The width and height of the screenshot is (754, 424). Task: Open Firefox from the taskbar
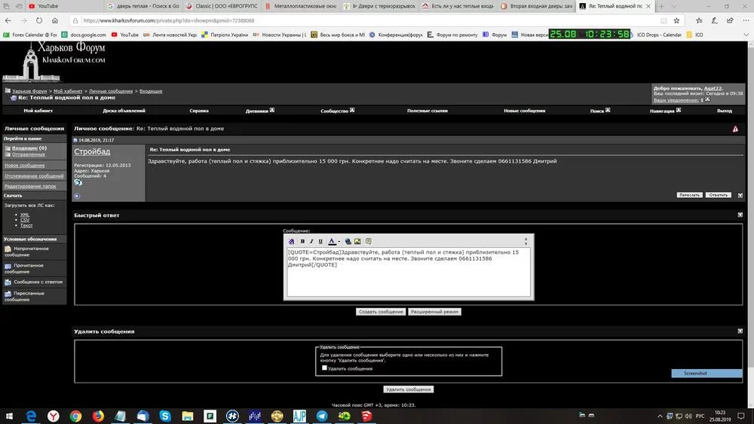(x=98, y=416)
